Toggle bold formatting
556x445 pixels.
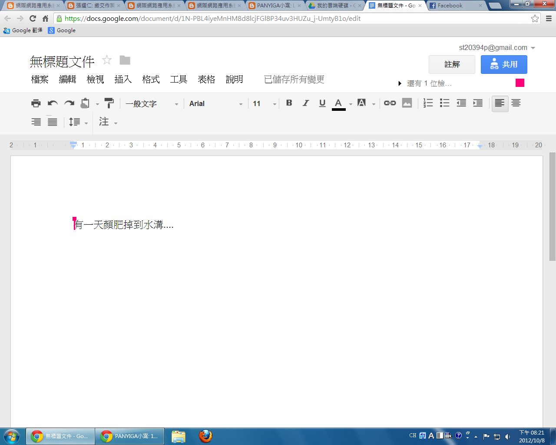(289, 103)
